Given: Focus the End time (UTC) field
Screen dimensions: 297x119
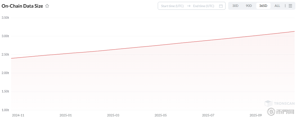Looking at the screenshot, I should coord(204,6).
